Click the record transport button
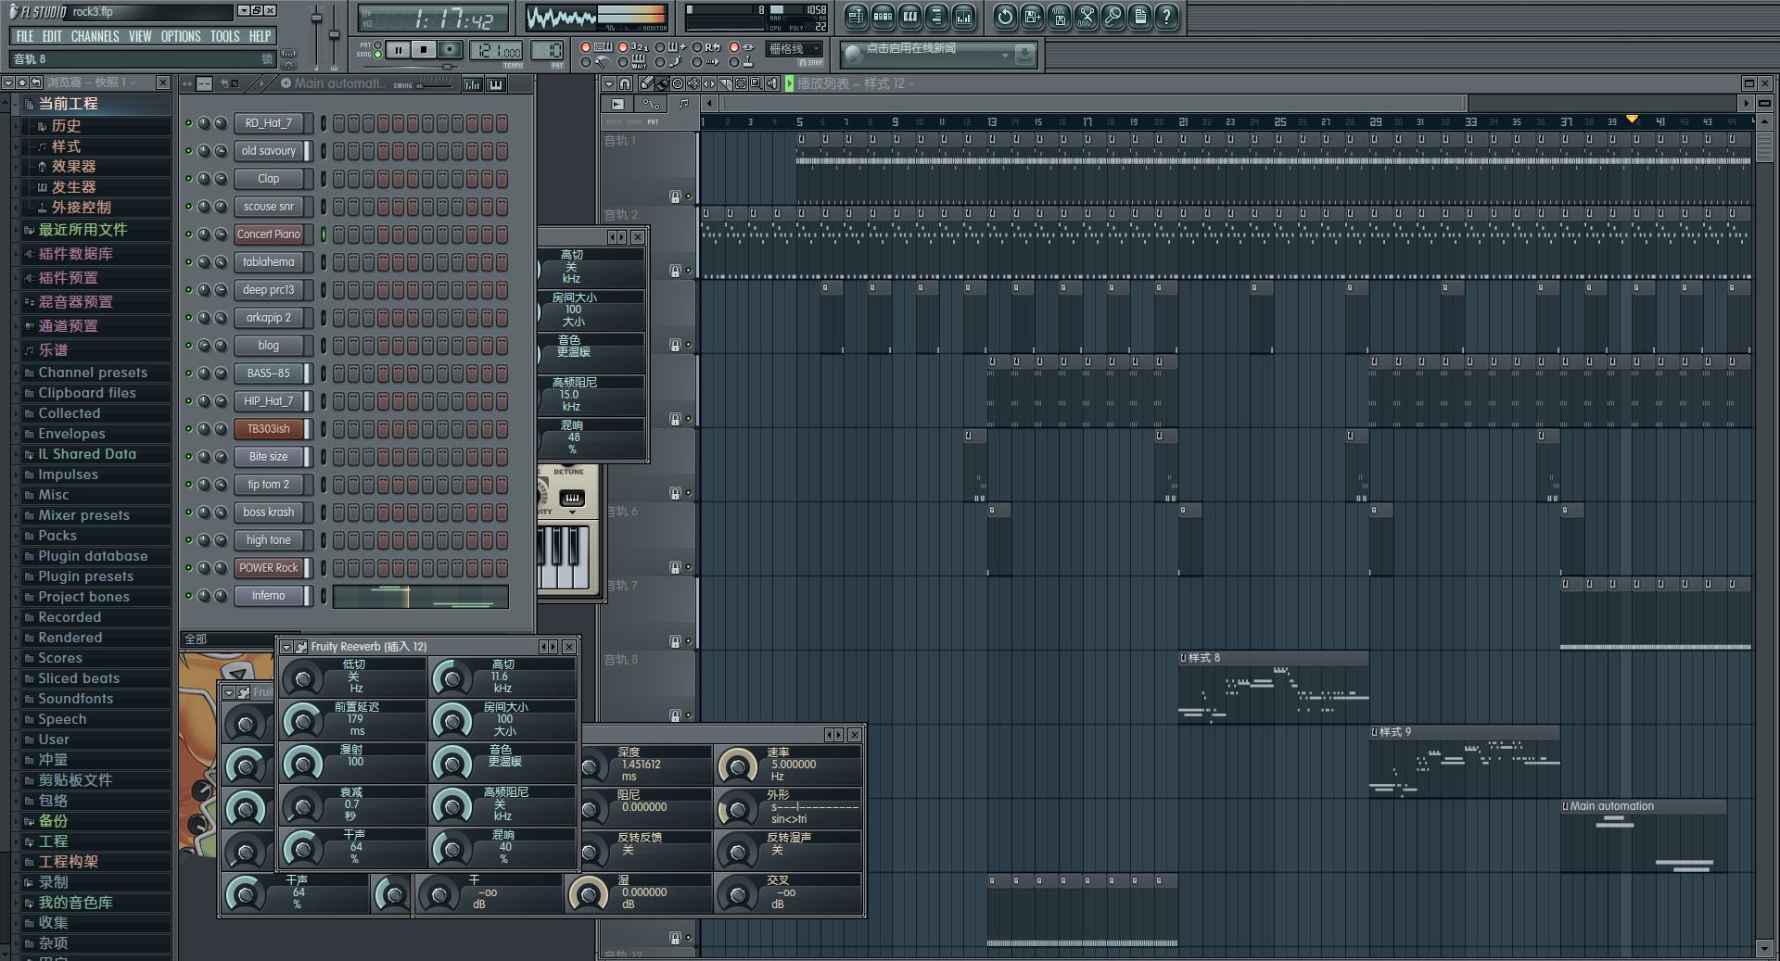Image resolution: width=1780 pixels, height=961 pixels. tap(450, 50)
